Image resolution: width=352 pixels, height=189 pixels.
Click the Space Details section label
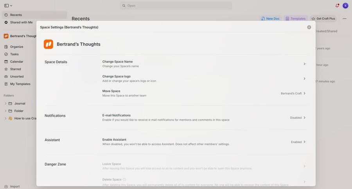[x=56, y=62]
